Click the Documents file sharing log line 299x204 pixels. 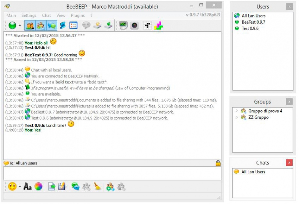pos(111,100)
